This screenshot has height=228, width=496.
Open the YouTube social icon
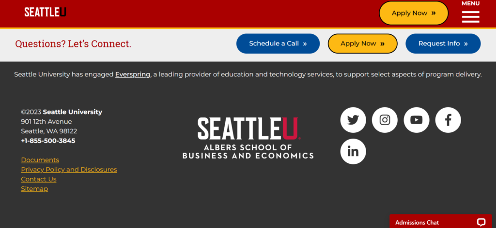pos(416,120)
